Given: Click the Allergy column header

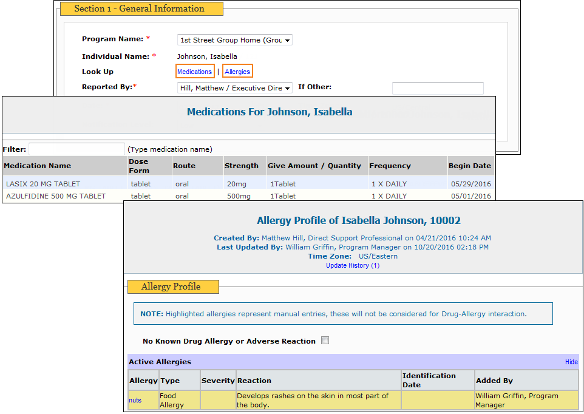Looking at the screenshot, I should (143, 380).
